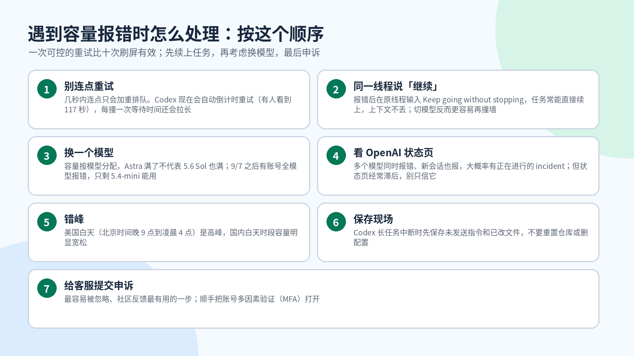The height and width of the screenshot is (356, 634).
Task: Click the green number 1 badge
Action: pyautogui.click(x=47, y=89)
